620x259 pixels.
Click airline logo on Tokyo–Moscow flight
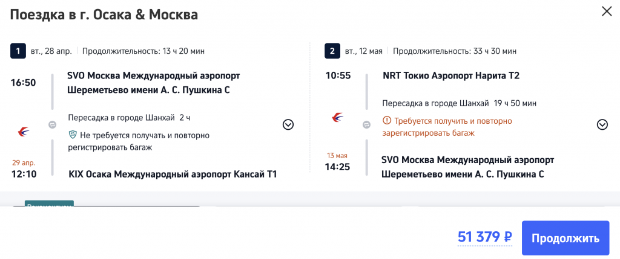pos(338,117)
